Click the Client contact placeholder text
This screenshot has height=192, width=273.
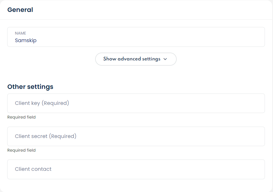[x=33, y=169]
